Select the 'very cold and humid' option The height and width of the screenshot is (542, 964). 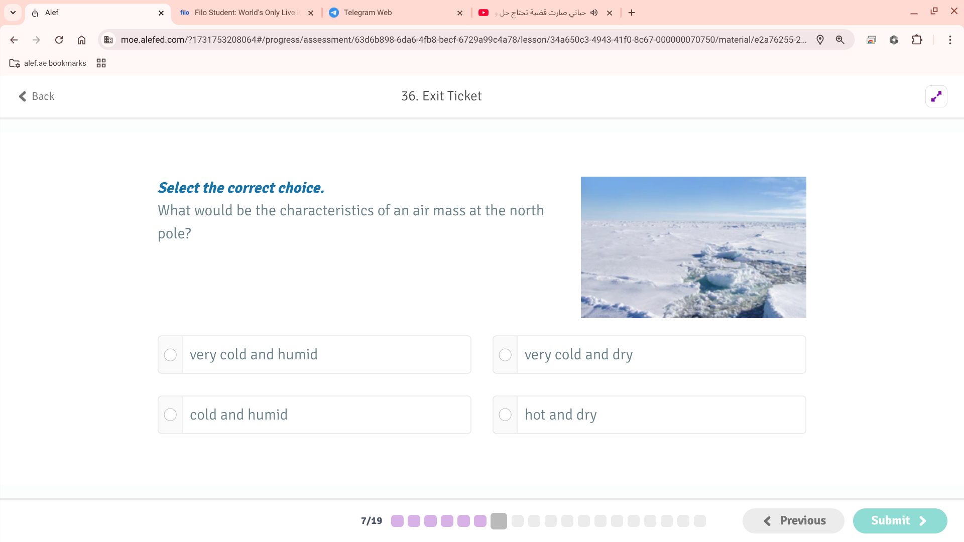click(x=170, y=355)
